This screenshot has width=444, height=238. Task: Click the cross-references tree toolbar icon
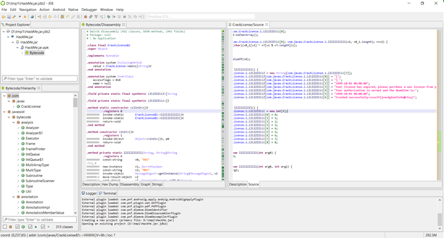point(101,17)
